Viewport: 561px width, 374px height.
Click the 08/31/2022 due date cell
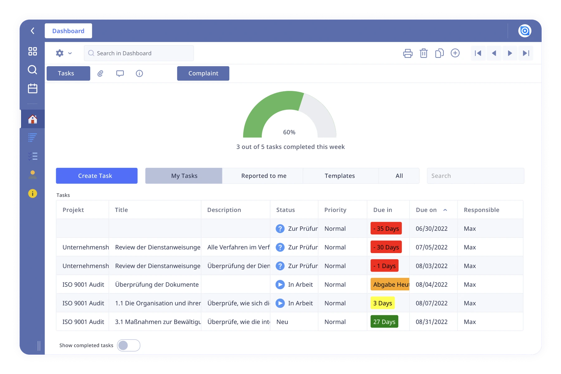coord(433,322)
